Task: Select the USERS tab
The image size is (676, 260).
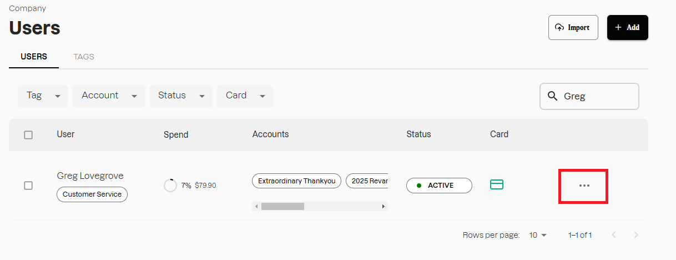Action: (34, 57)
